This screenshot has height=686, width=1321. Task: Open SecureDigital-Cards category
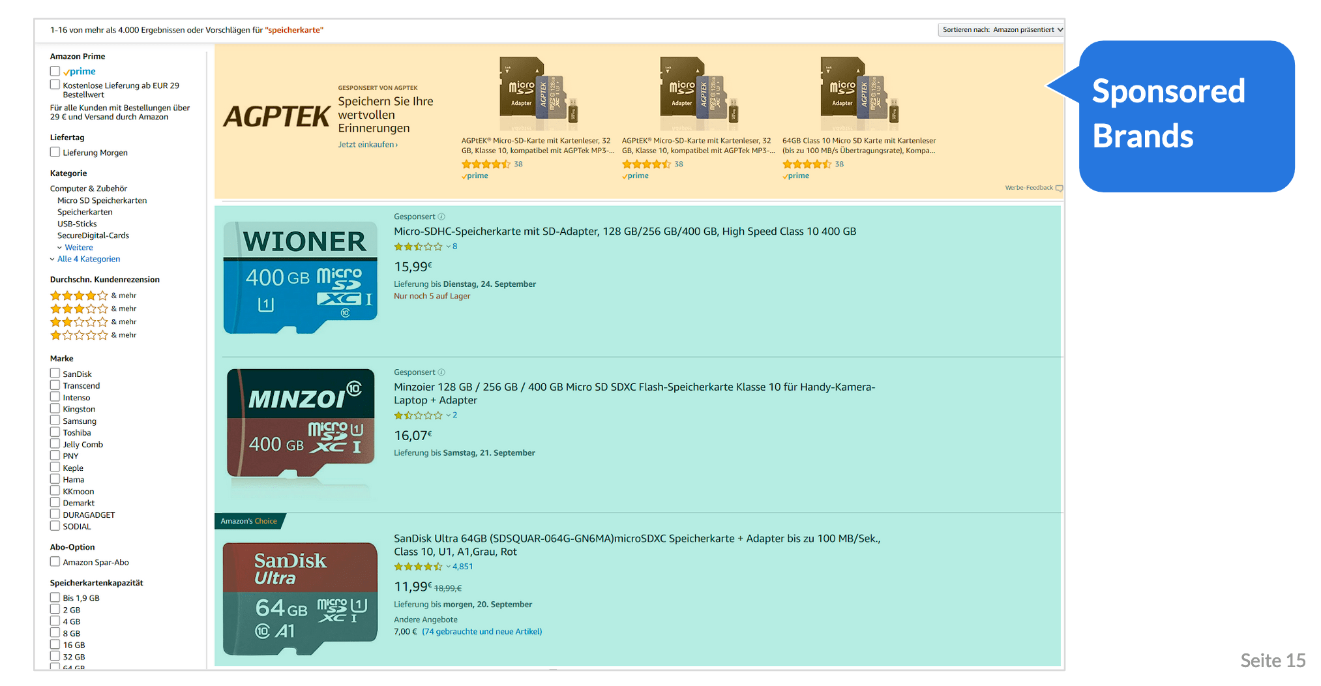click(x=93, y=235)
